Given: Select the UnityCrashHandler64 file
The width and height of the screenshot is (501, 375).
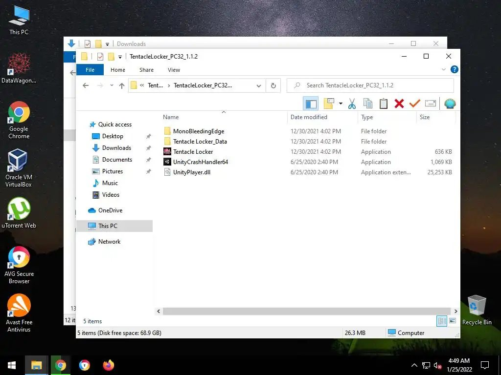Looking at the screenshot, I should pos(200,162).
